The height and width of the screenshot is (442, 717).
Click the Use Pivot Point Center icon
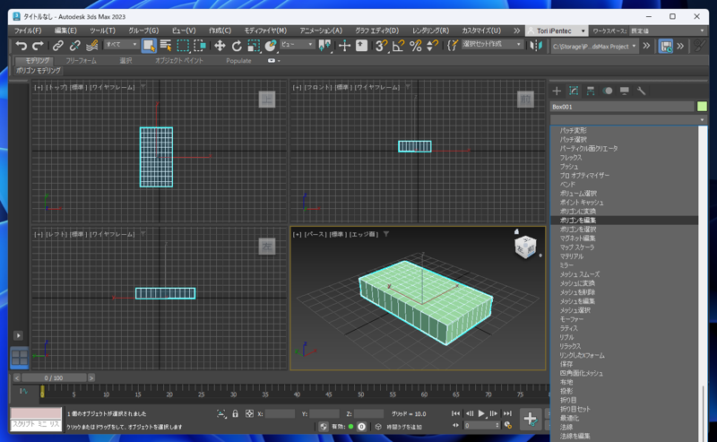point(324,46)
